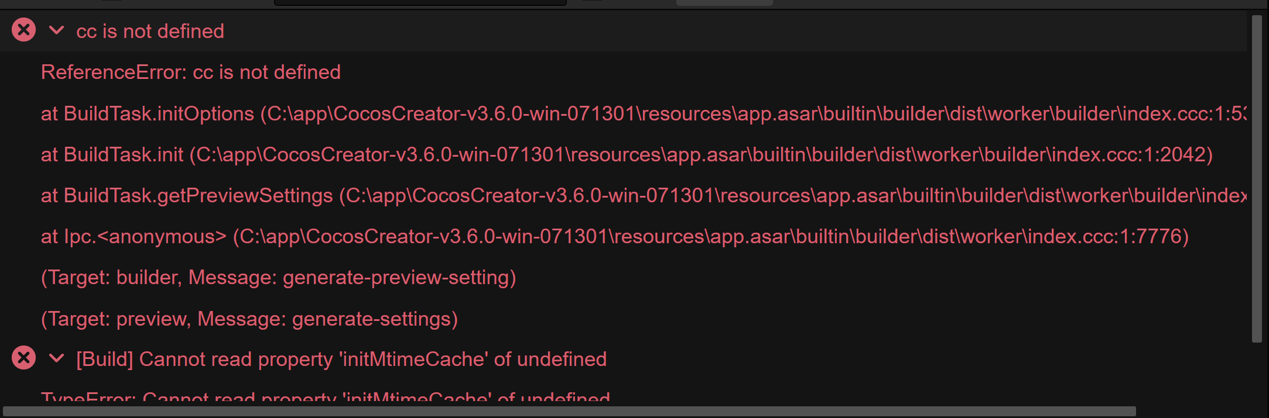Click the 'Target: builder' generate-preview-setting line
This screenshot has height=418, width=1269.
278,278
